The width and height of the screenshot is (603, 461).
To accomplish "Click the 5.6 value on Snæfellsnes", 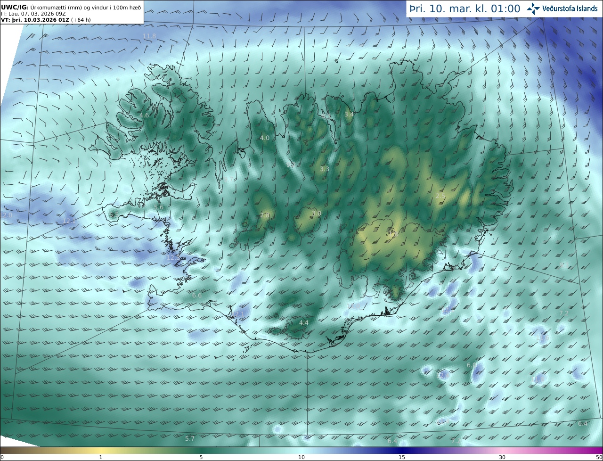I will (x=159, y=207).
